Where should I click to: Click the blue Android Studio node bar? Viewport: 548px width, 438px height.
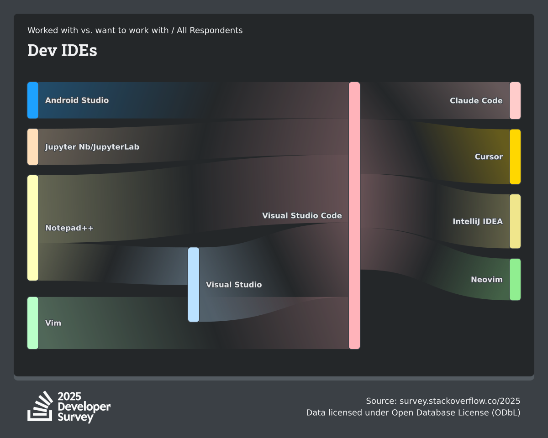pos(33,100)
